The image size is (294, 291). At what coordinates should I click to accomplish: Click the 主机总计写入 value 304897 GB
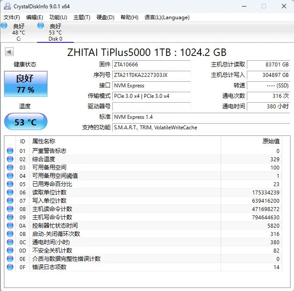tap(269, 75)
